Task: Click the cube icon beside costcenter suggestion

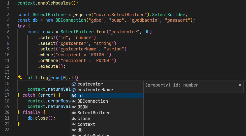Action: point(74,84)
